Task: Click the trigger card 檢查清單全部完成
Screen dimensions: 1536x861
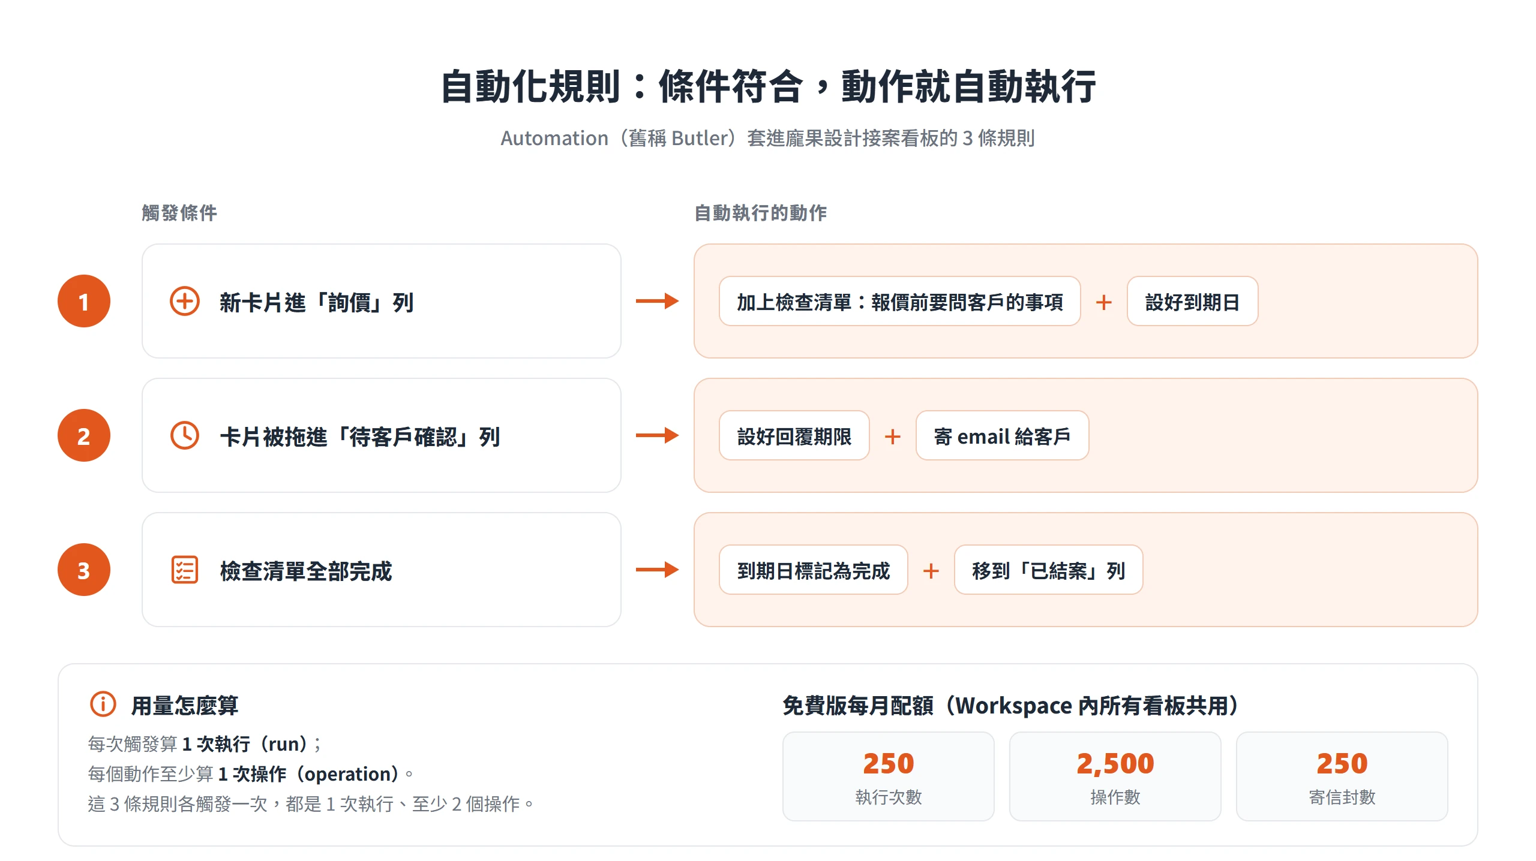Action: pyautogui.click(x=382, y=570)
